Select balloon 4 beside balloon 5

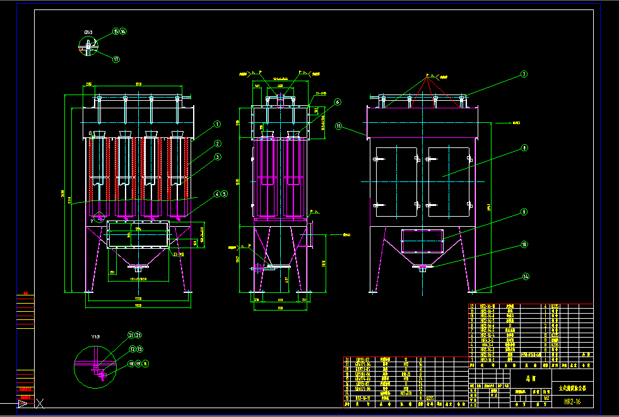[216, 194]
